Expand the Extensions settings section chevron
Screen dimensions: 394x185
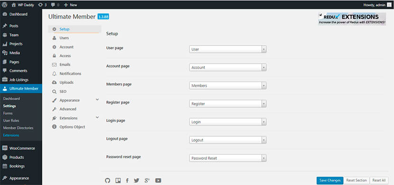pyautogui.click(x=97, y=118)
